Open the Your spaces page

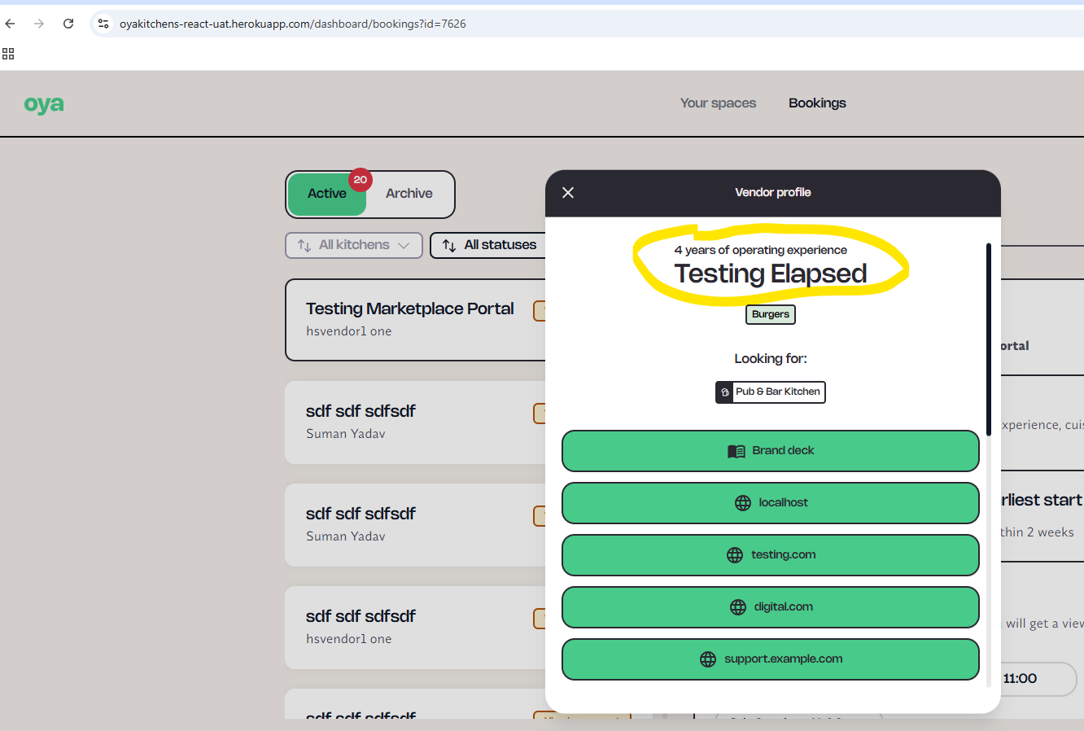[x=718, y=103]
